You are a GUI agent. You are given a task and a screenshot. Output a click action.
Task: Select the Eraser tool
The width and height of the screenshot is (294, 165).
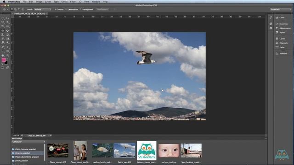[3, 38]
